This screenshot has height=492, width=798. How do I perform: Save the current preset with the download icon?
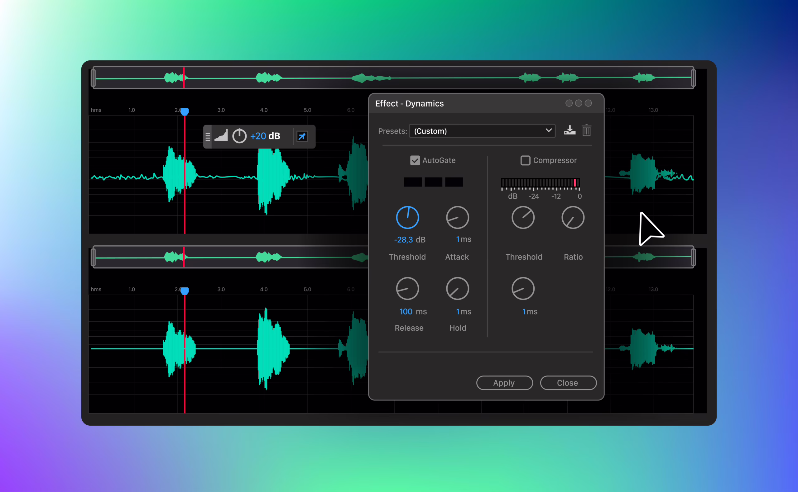(570, 130)
